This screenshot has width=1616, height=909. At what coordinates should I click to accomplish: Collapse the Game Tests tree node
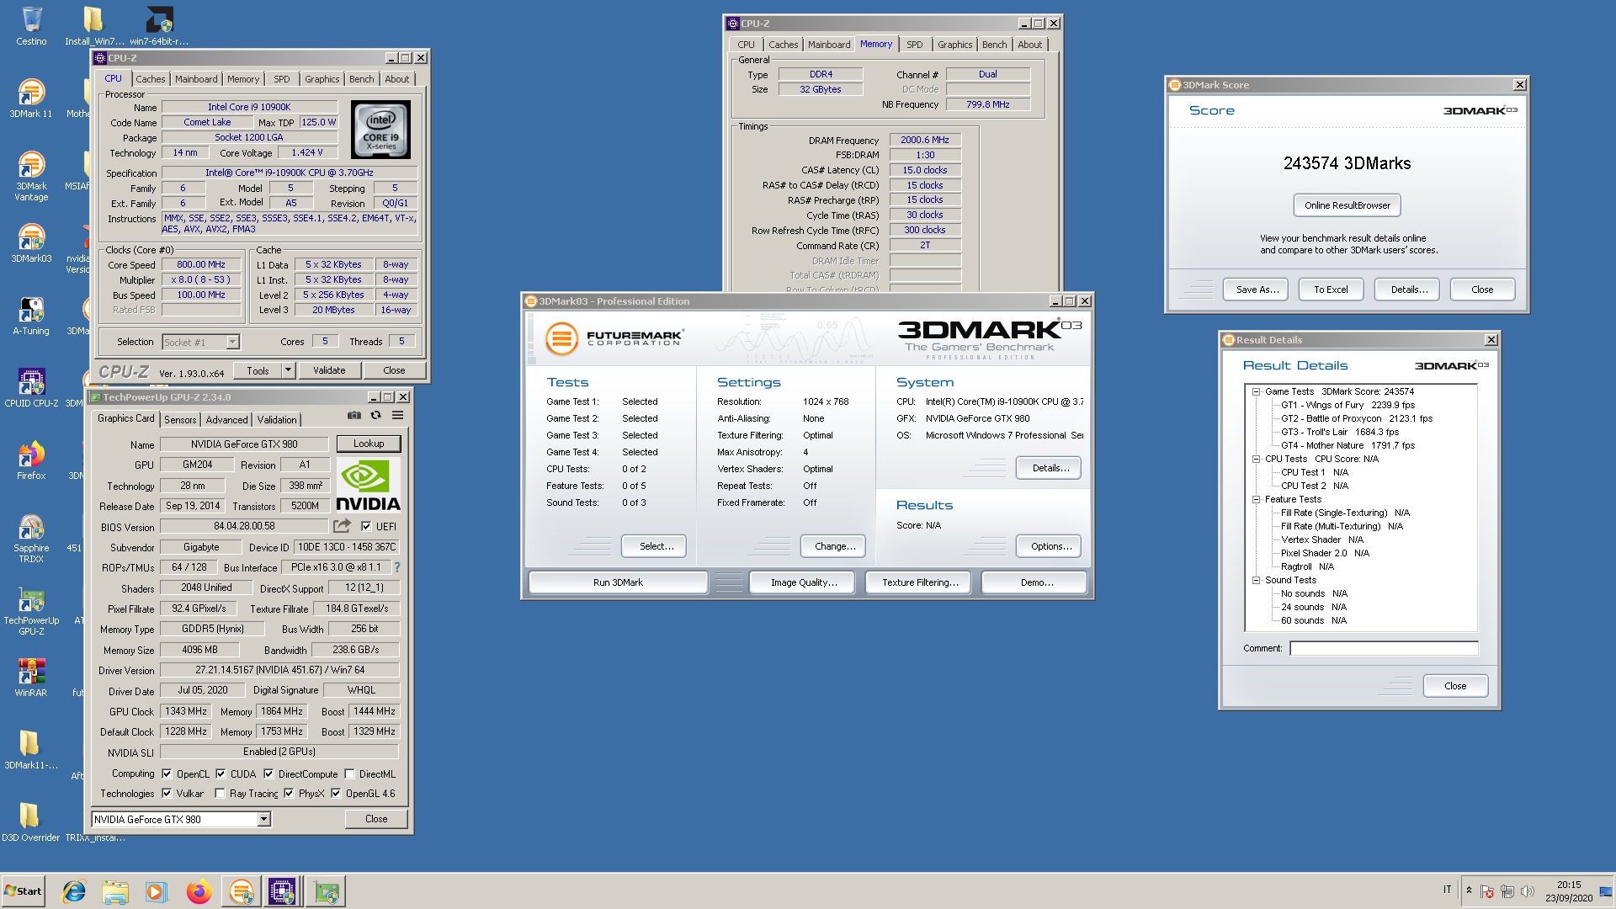[1256, 391]
